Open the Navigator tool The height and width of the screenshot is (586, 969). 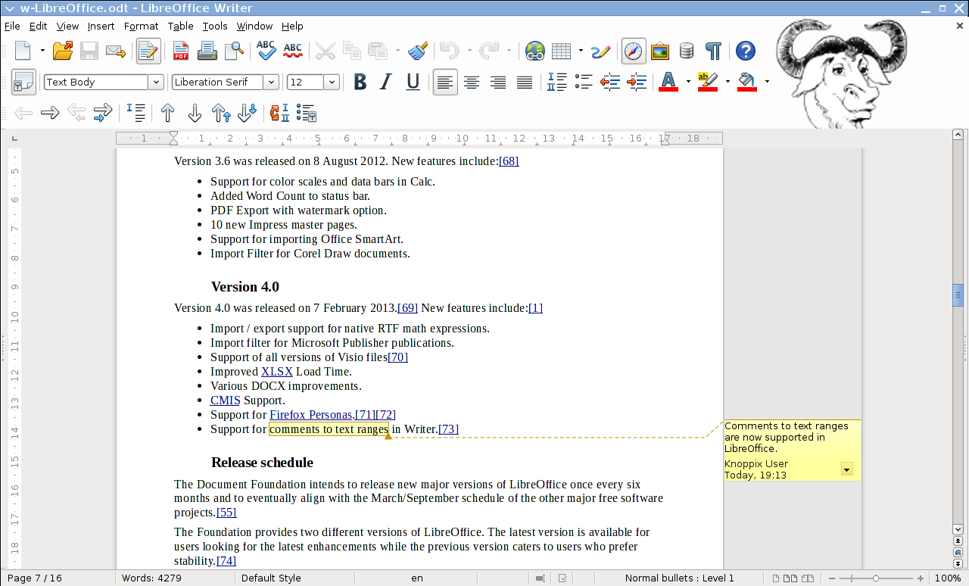coord(634,51)
